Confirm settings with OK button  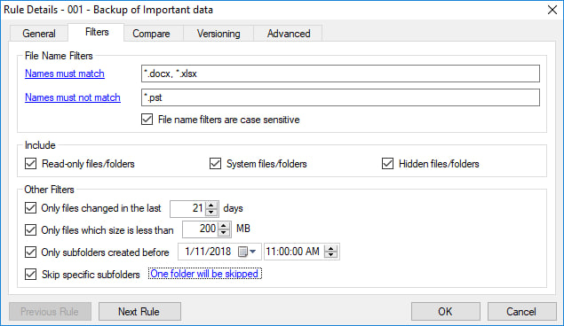(445, 311)
